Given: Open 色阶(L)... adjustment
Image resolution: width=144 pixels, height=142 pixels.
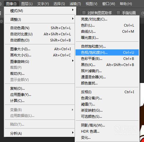Looking at the screenshot, I should tap(107, 25).
